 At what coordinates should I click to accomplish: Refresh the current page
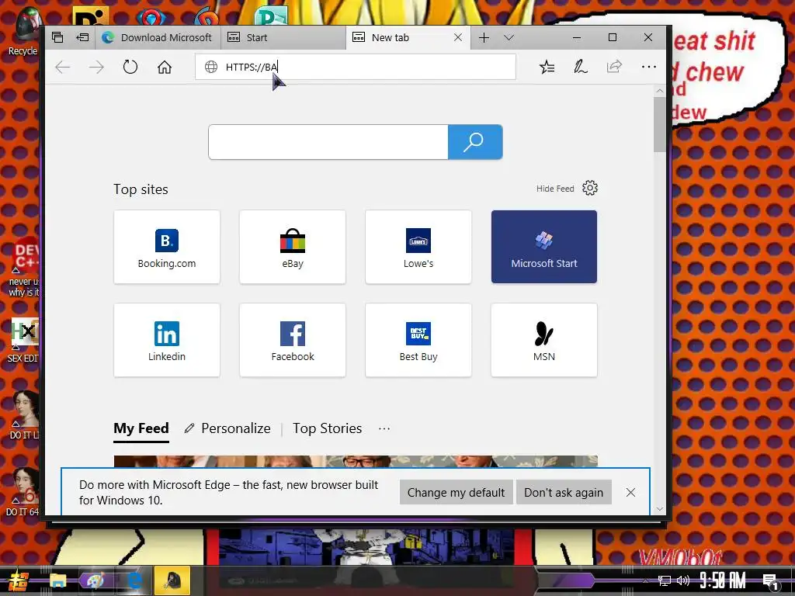130,67
